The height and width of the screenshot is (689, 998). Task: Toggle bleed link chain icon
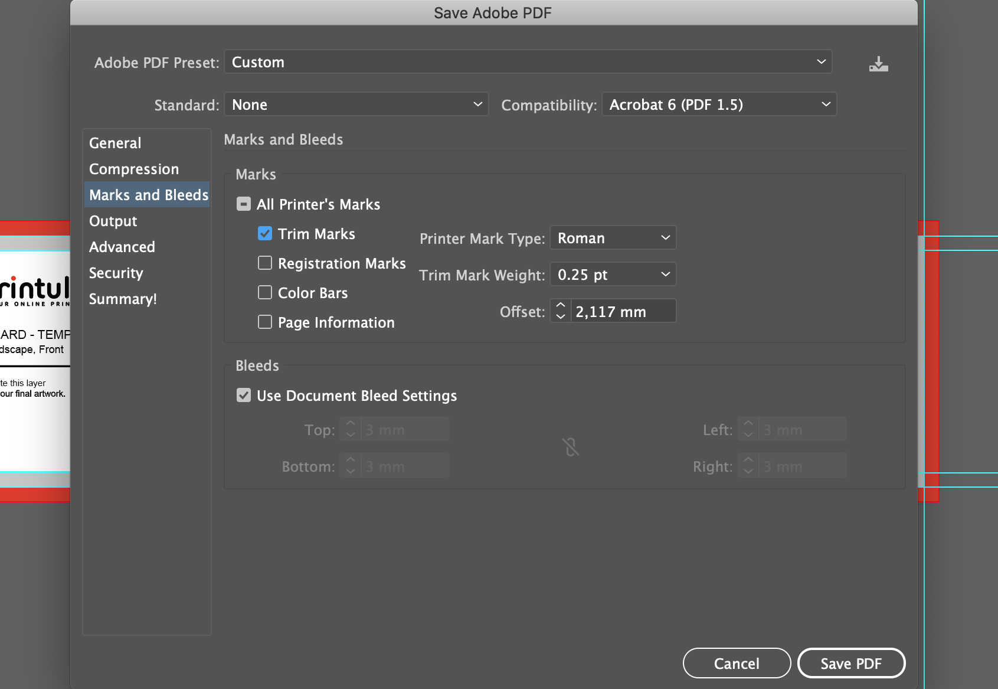click(x=571, y=447)
